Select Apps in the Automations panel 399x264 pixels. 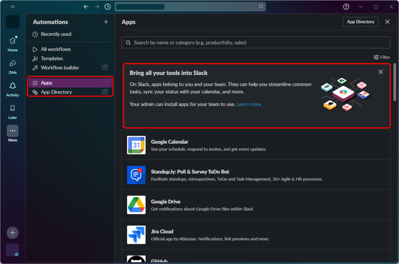tap(46, 83)
